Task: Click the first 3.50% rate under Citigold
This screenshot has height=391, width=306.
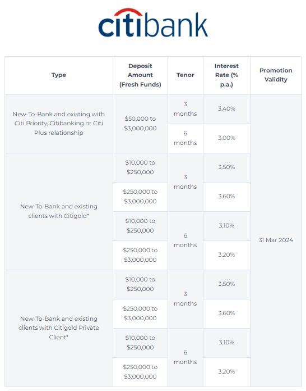Action: click(226, 167)
